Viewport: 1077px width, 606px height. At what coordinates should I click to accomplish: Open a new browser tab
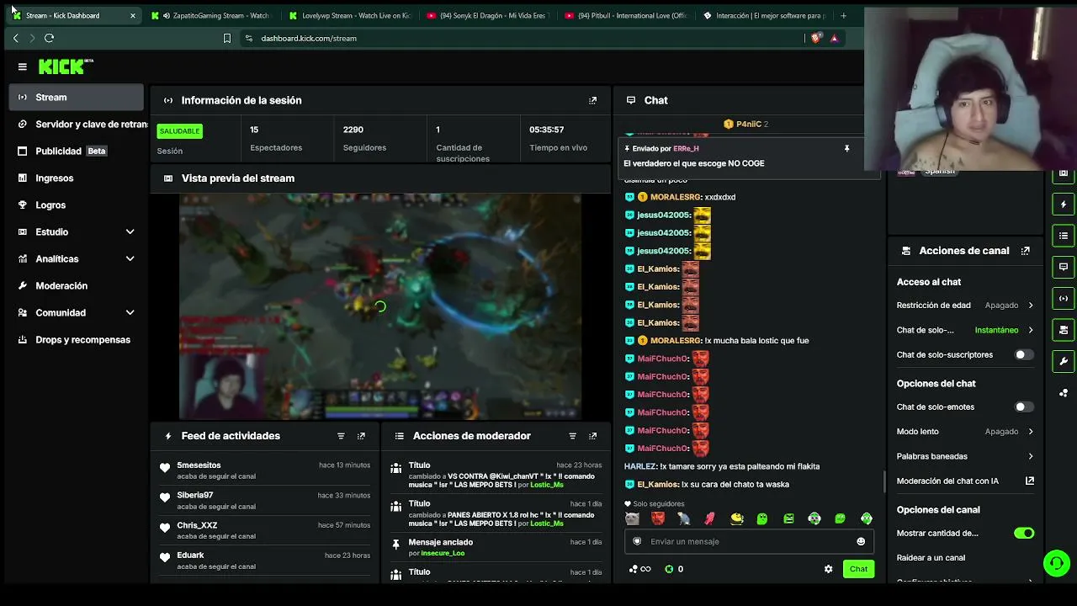coord(843,15)
